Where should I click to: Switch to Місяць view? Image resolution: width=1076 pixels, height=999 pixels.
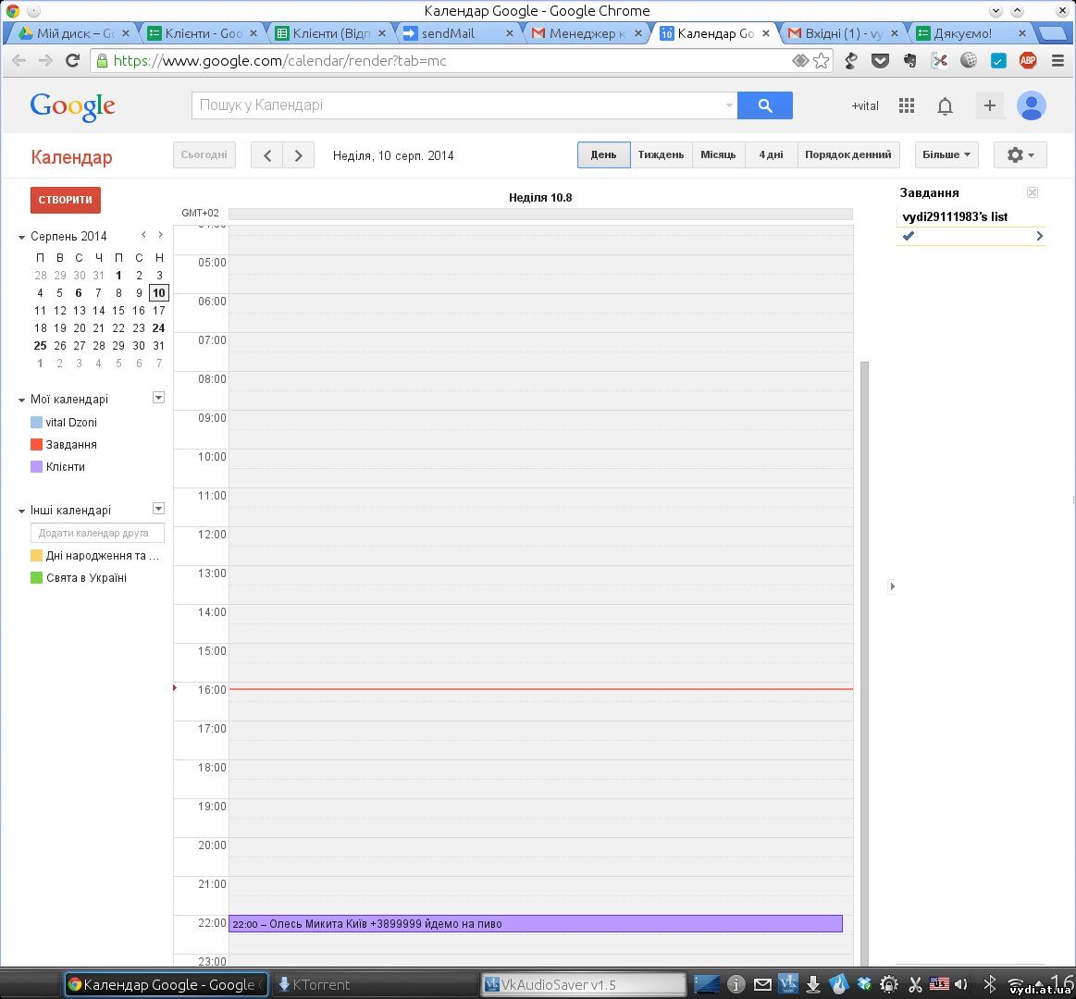pos(718,155)
